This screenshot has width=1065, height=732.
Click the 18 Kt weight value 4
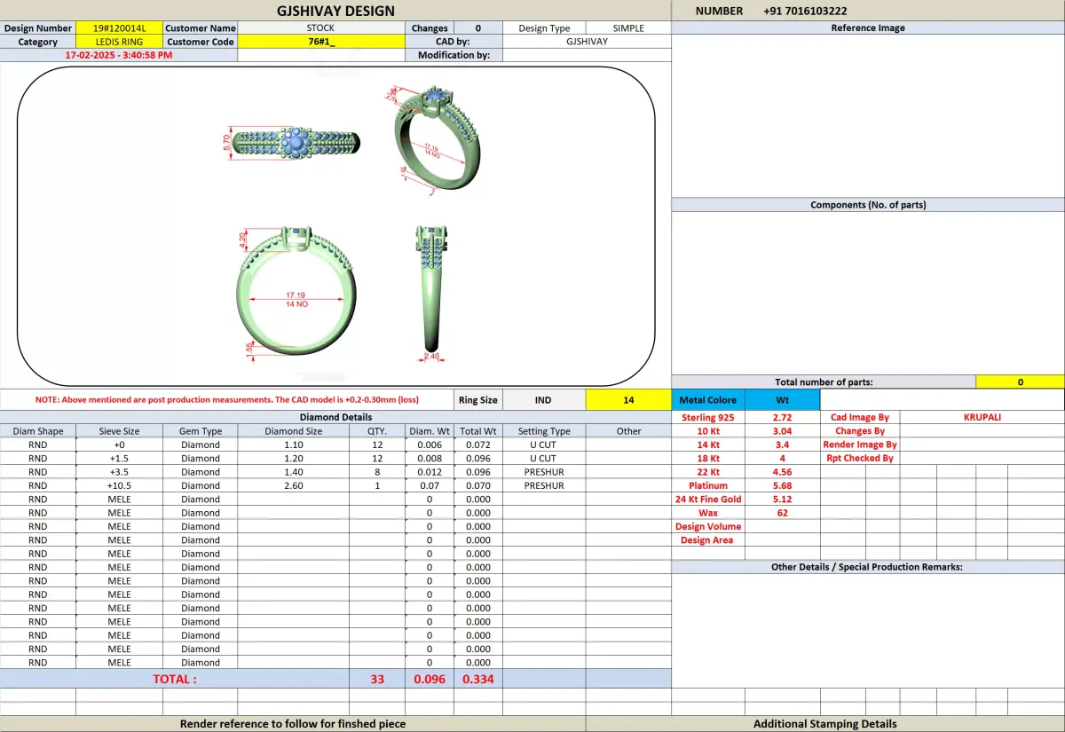(782, 459)
